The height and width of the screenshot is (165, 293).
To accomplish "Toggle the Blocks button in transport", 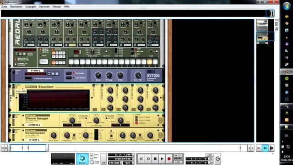I will (82, 159).
